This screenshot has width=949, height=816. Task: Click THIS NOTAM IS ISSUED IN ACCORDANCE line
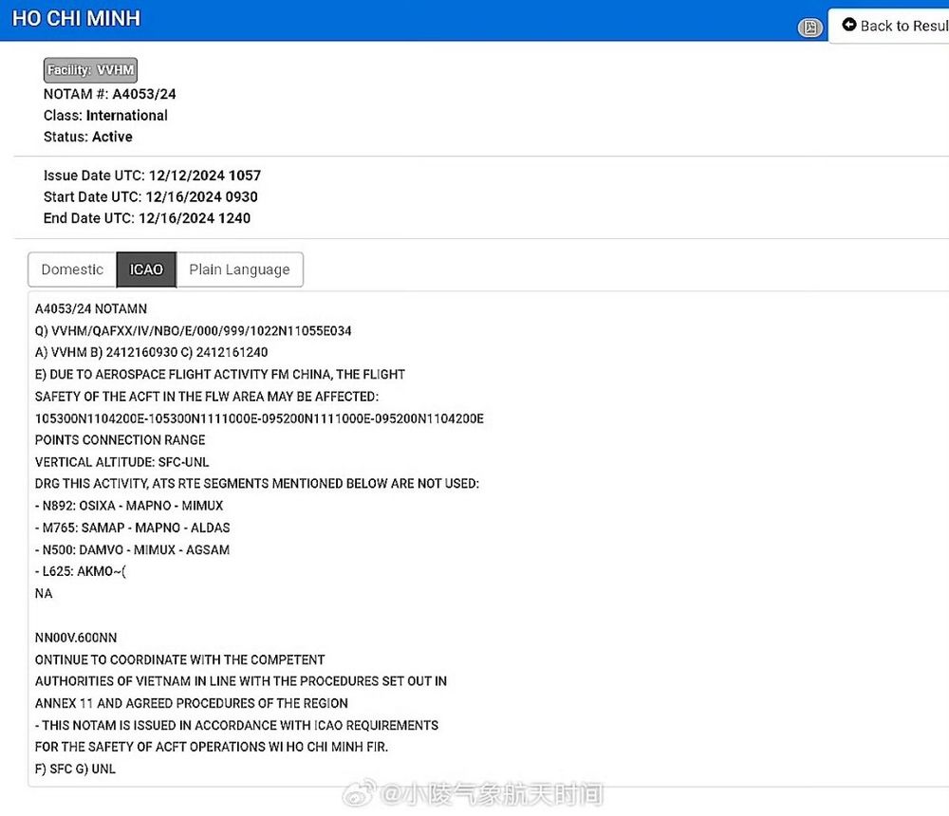(236, 725)
